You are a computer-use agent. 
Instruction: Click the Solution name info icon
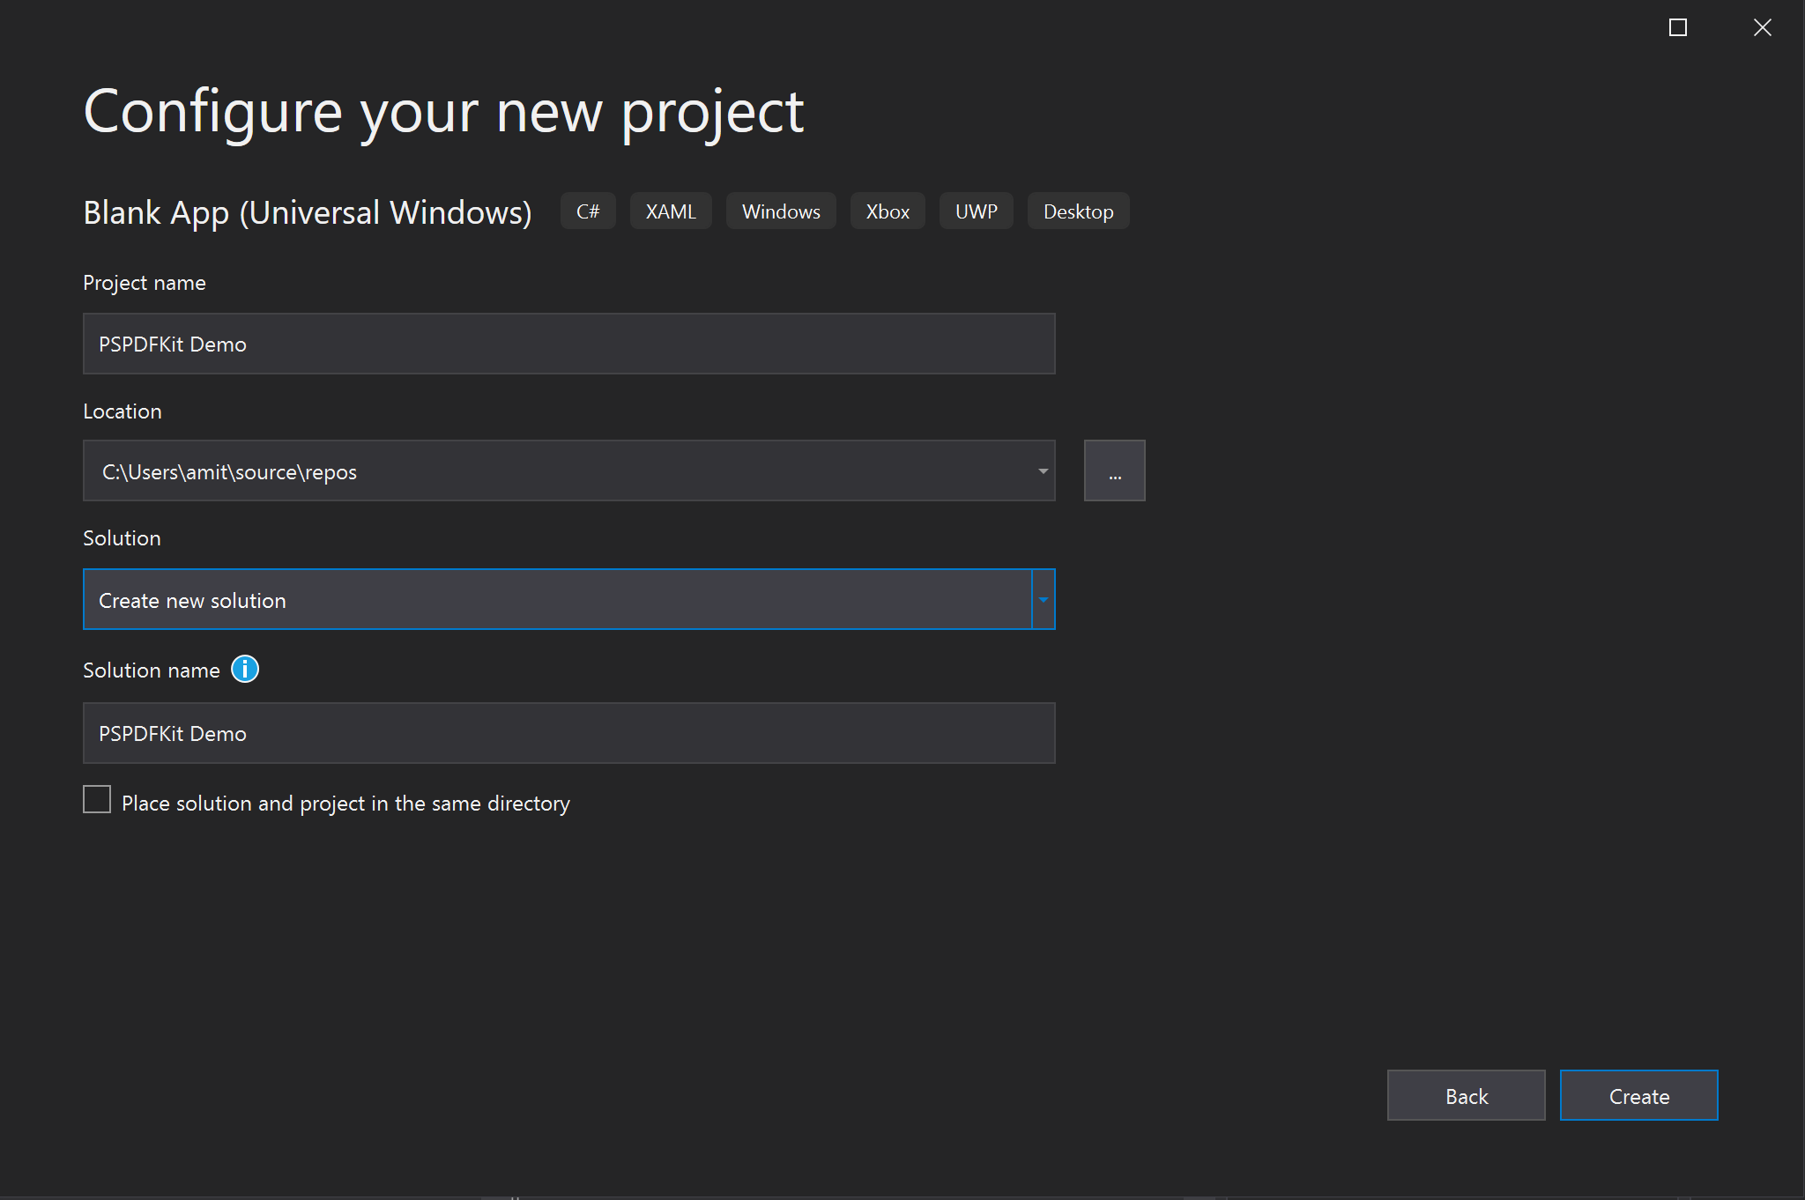[x=245, y=670]
